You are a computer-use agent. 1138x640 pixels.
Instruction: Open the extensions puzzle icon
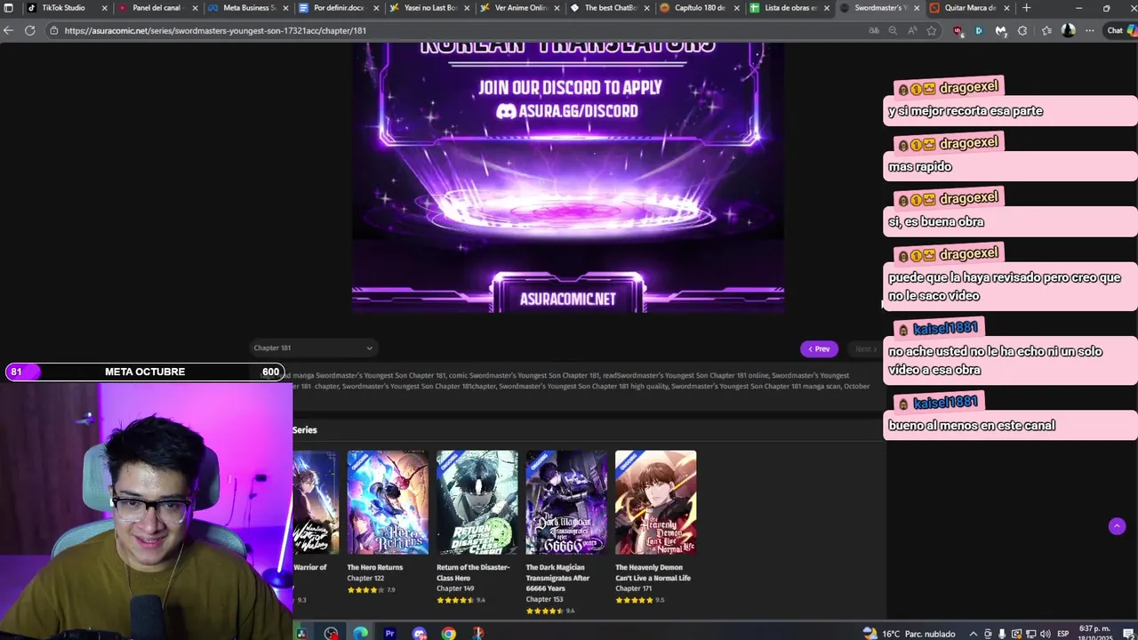pyautogui.click(x=1022, y=30)
